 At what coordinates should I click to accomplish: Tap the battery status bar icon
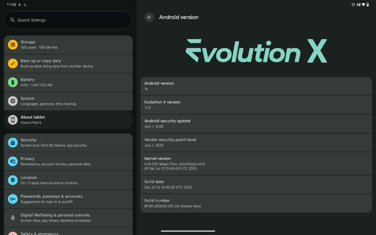(367, 5)
